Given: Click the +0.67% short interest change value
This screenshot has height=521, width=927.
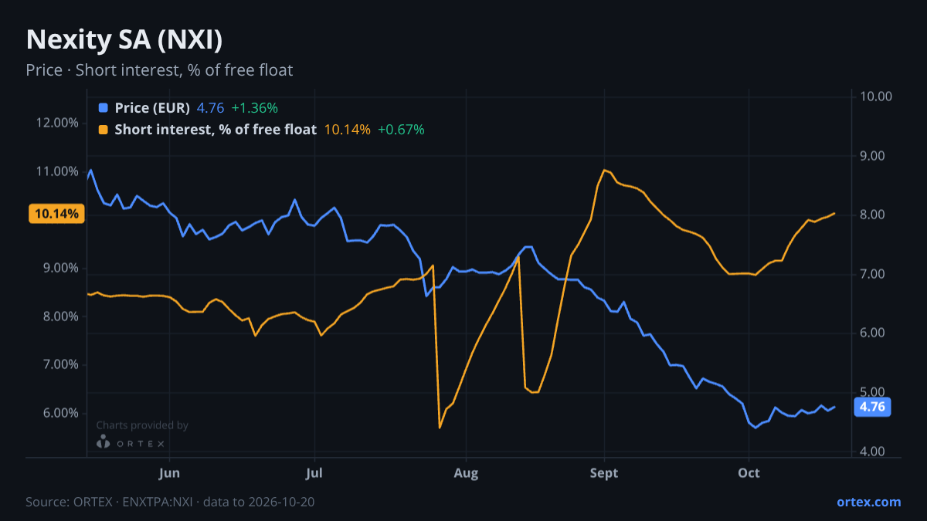Looking at the screenshot, I should 401,130.
